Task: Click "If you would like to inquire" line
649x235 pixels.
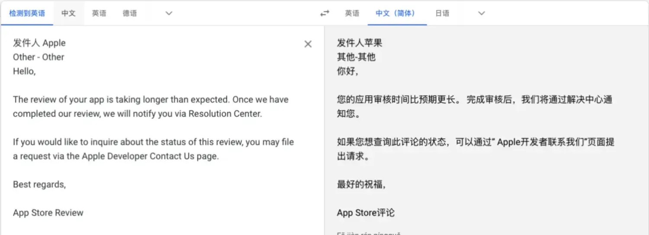Action: [x=153, y=142]
